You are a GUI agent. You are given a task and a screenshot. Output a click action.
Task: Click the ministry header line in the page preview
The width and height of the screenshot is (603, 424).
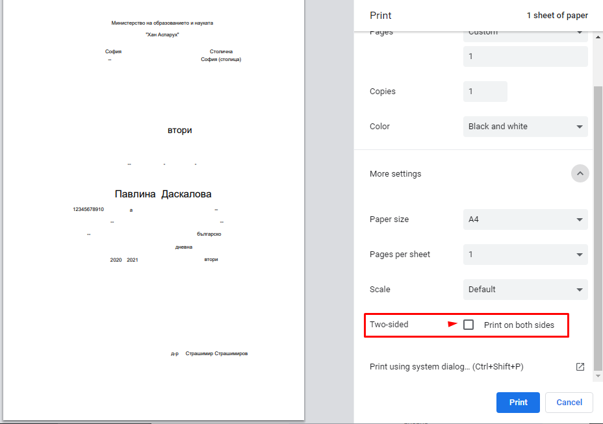pos(162,23)
